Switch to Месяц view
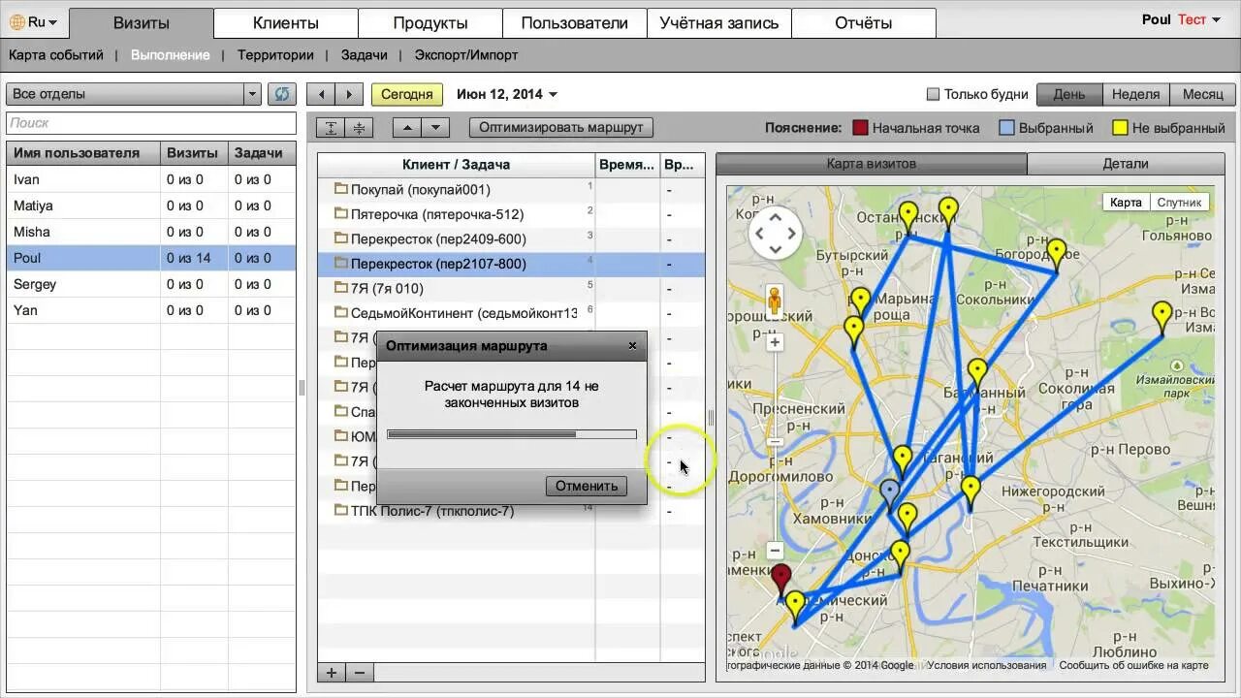1241x698 pixels. coord(1203,94)
